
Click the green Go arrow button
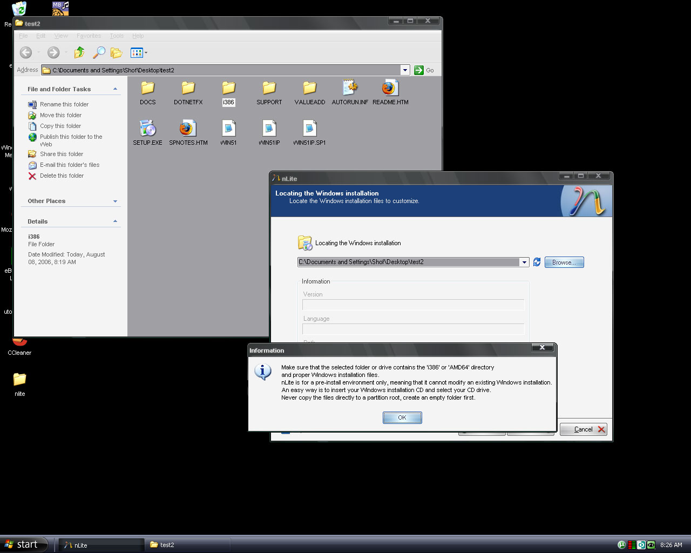(419, 70)
